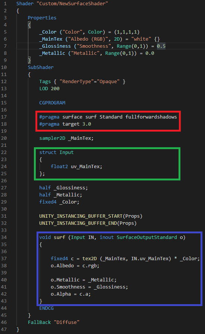This screenshot has height=334, width=205.
Task: Click the FallBack "Diffuse" line
Action: click(x=54, y=322)
